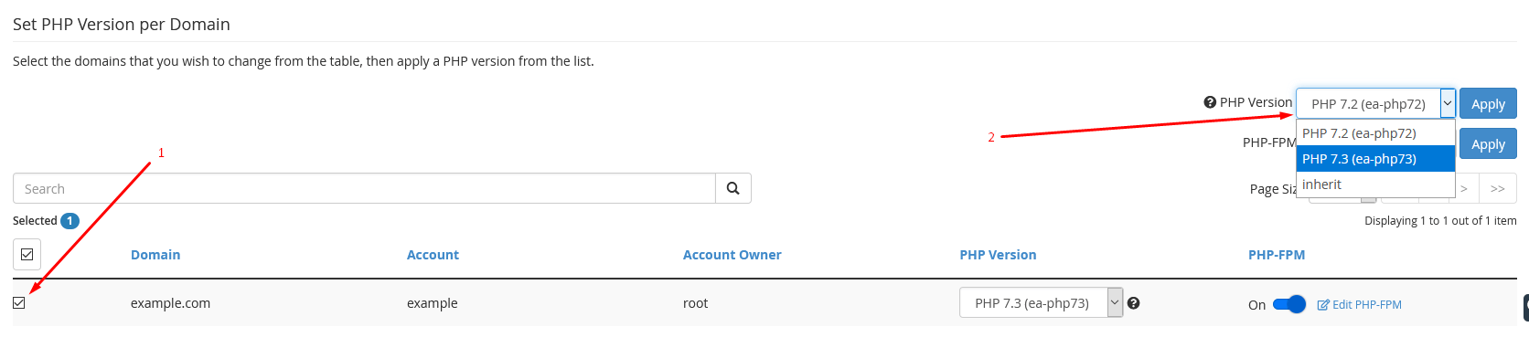
Task: Click the help icon beside PHP Version label
Action: pyautogui.click(x=1210, y=102)
